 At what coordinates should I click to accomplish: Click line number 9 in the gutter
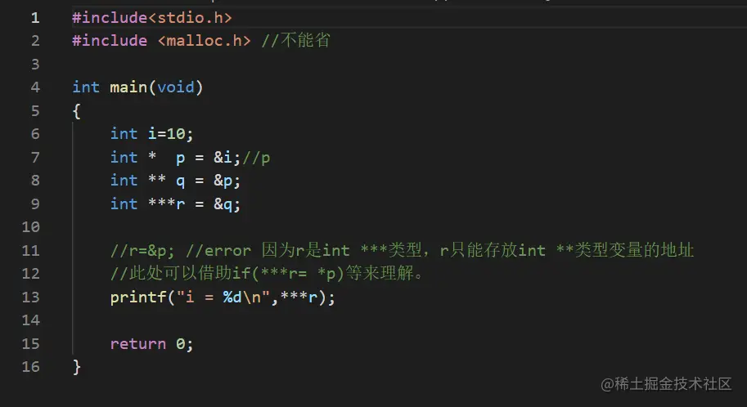tap(35, 204)
